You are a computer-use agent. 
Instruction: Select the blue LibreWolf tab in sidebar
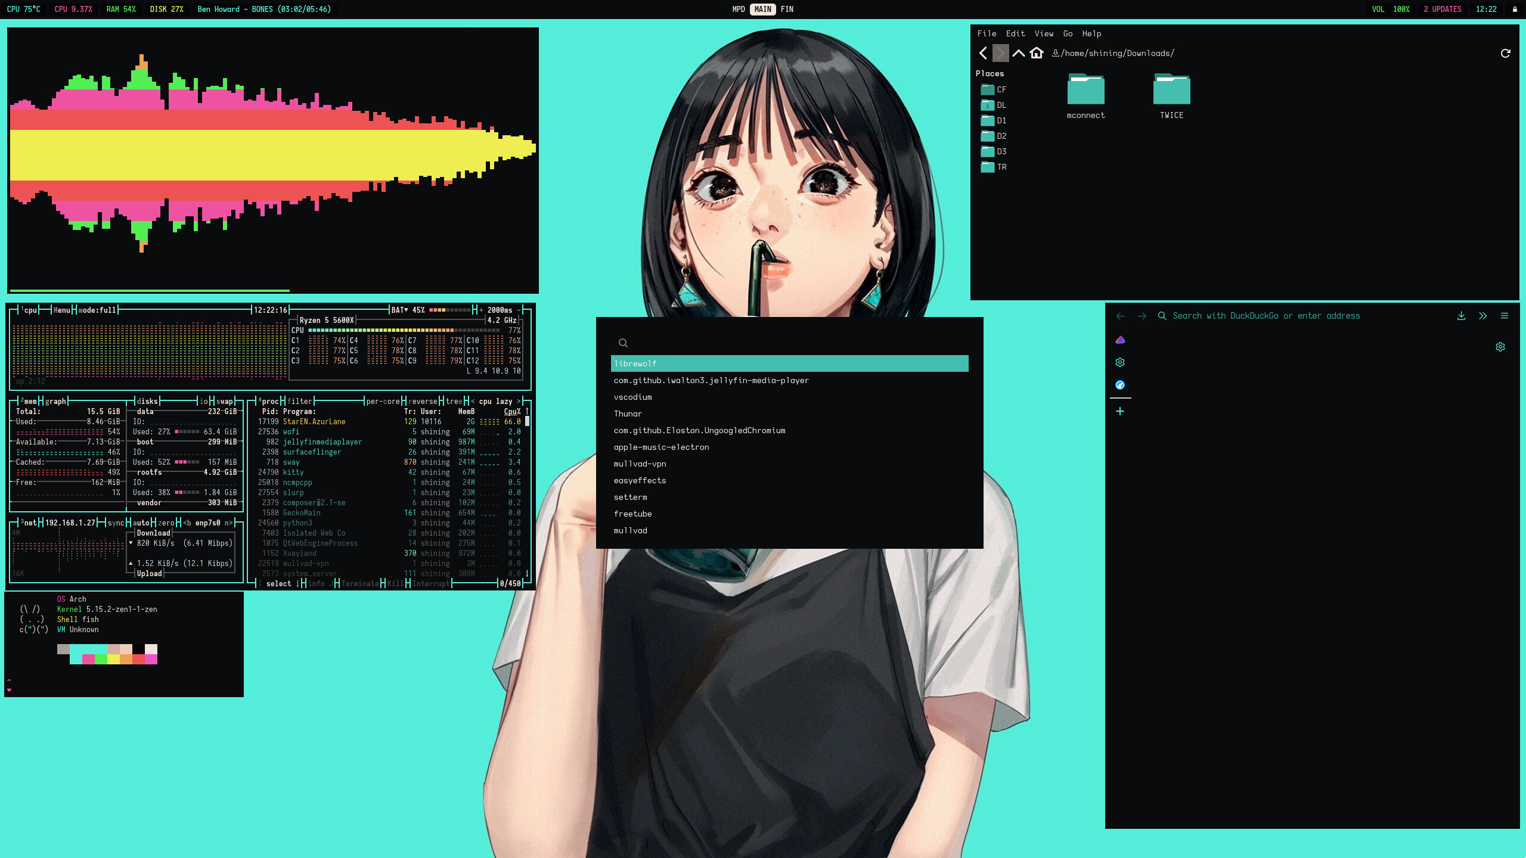point(1120,385)
